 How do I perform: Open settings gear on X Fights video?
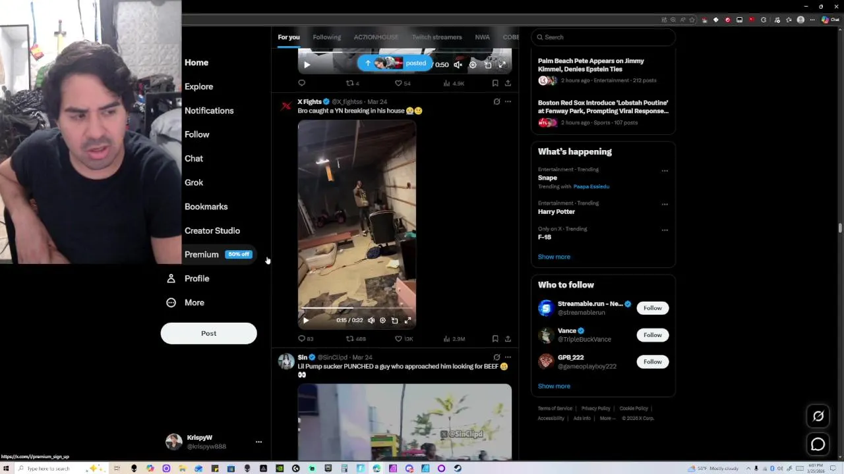[x=382, y=321]
